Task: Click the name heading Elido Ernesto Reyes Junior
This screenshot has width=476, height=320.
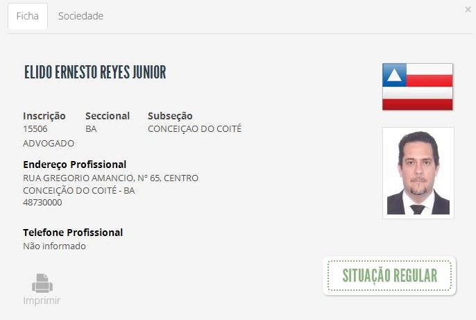Action: (95, 73)
